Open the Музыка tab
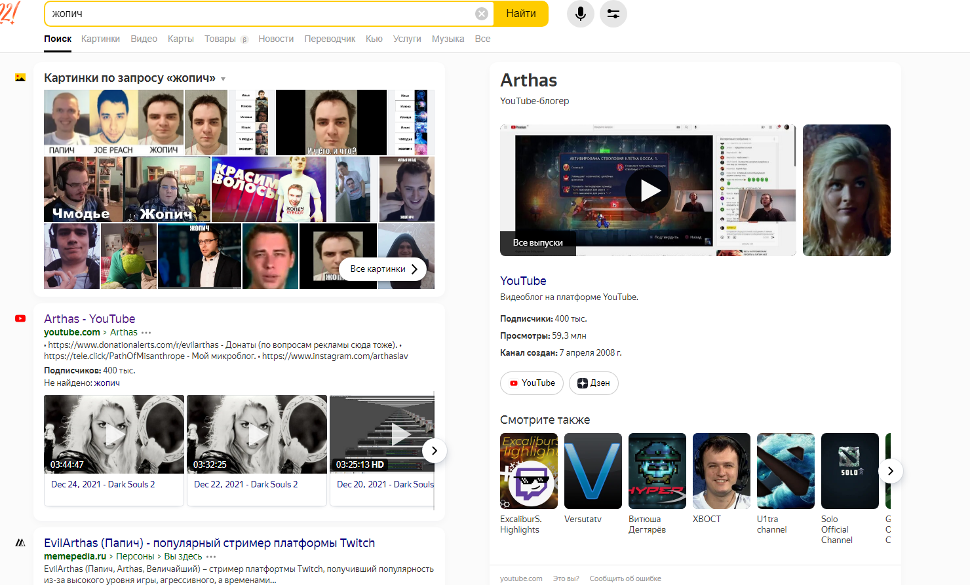 [448, 39]
